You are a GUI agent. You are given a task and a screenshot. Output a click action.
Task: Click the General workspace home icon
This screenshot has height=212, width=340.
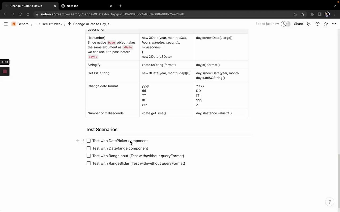click(x=14, y=24)
